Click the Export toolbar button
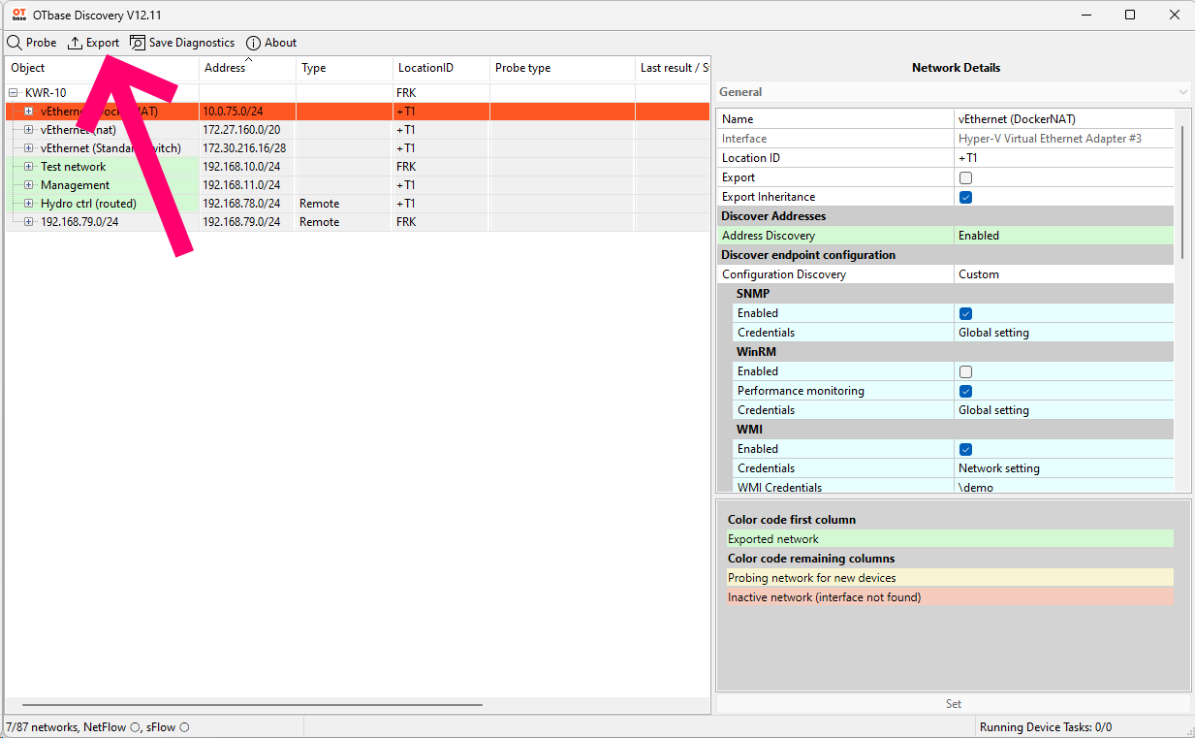Screen dimensions: 1195x738 click(x=93, y=43)
